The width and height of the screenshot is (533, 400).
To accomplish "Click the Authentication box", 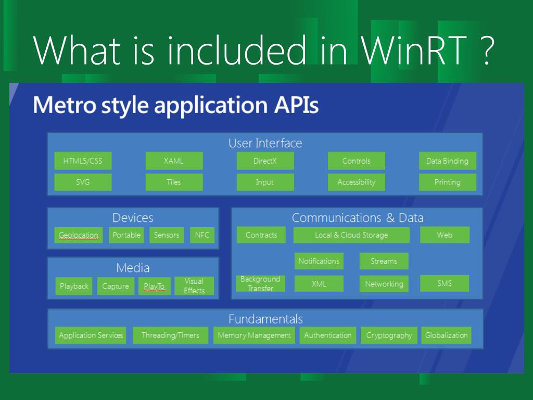I will pos(328,335).
